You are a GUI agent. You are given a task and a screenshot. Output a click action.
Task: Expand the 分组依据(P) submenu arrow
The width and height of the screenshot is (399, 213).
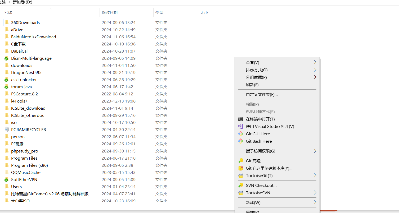click(x=315, y=77)
